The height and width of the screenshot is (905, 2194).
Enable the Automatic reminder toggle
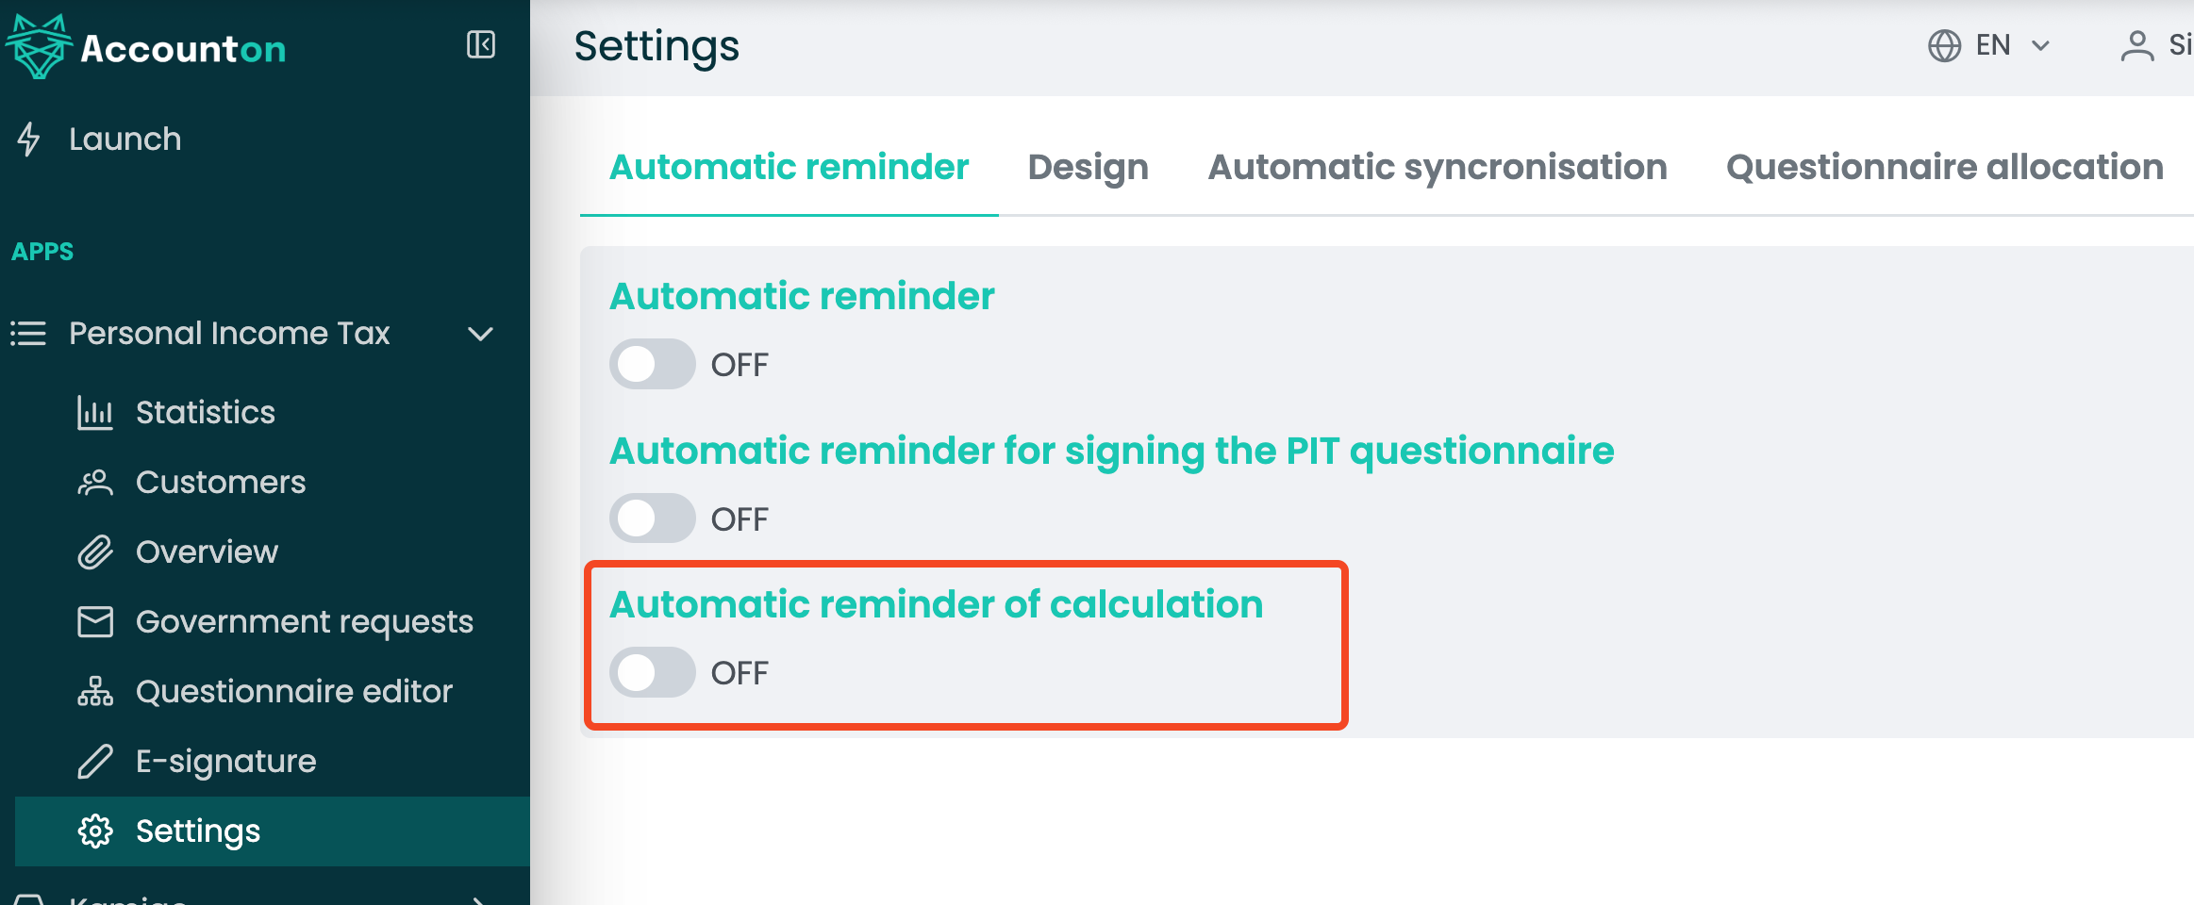(x=652, y=365)
